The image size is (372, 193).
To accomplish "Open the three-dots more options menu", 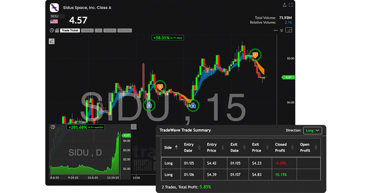I will (276, 30).
